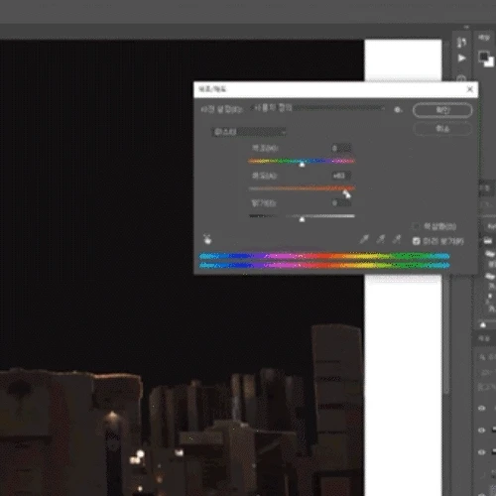Close the Hue/Saturation dialog with X
496x496 pixels.
click(x=470, y=89)
